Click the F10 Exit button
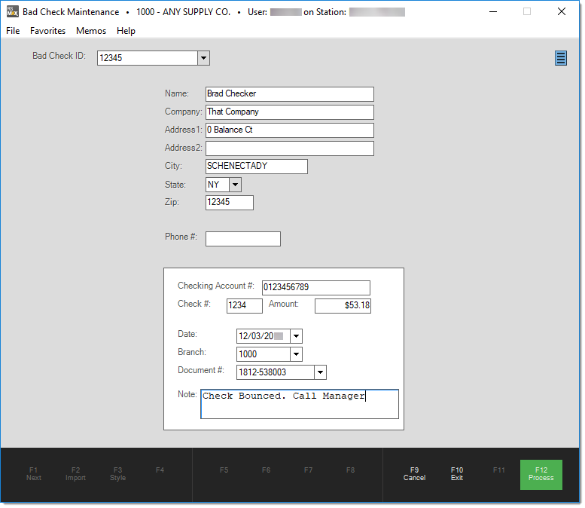The height and width of the screenshot is (508, 585). [x=458, y=474]
